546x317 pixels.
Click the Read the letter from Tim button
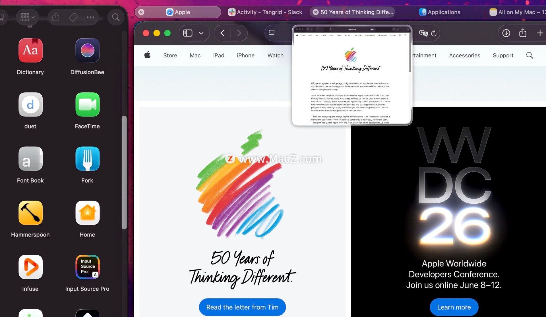[242, 307]
